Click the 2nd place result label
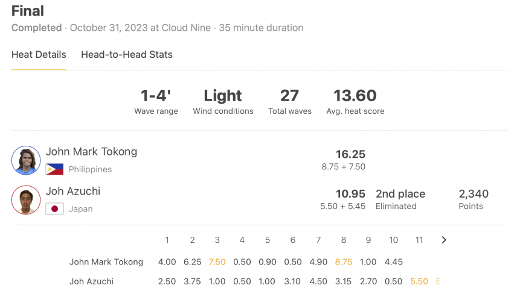The width and height of the screenshot is (517, 294). point(400,194)
